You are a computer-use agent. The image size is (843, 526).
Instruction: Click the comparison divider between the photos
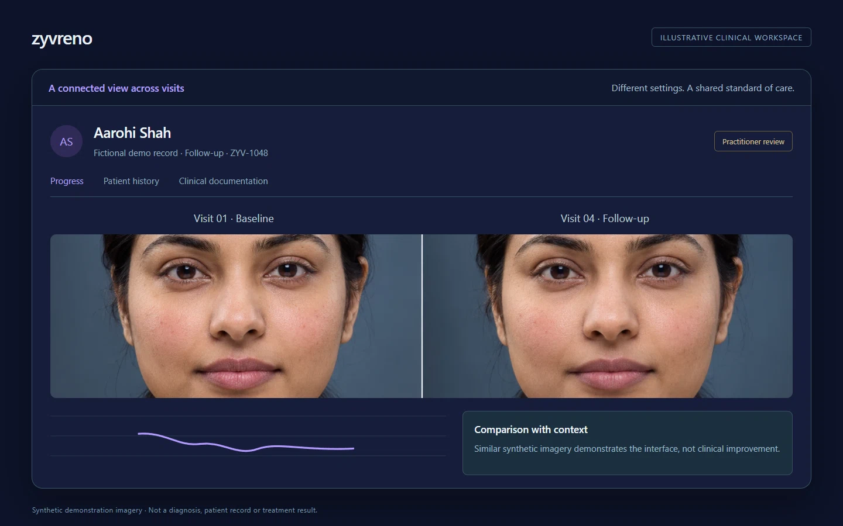(421, 316)
